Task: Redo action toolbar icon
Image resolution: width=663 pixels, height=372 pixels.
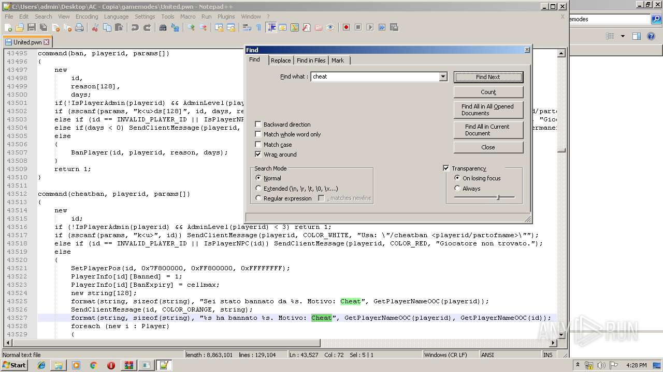Action: 147,27
